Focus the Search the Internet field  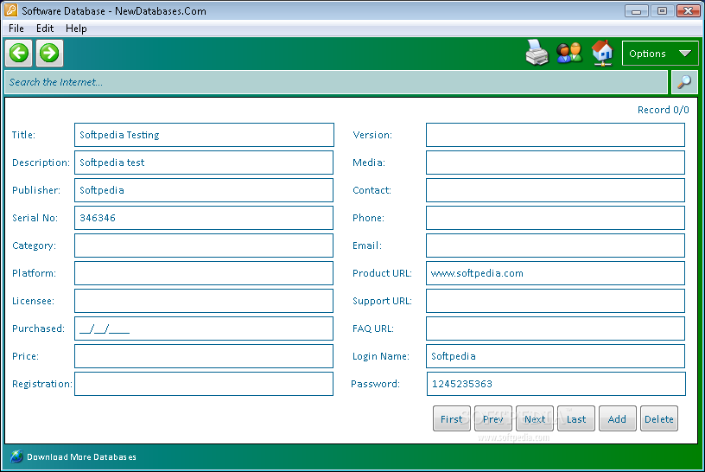336,82
